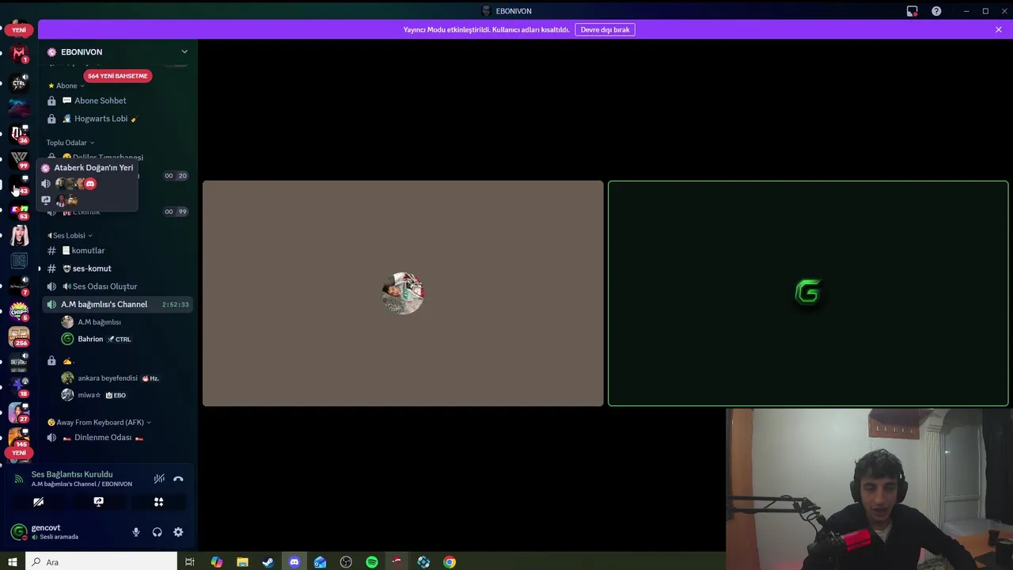Open the Hogwarts Lobi channel
This screenshot has height=570, width=1013.
tap(117, 119)
